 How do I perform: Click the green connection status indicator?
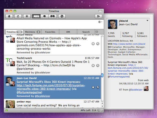pos(7,110)
